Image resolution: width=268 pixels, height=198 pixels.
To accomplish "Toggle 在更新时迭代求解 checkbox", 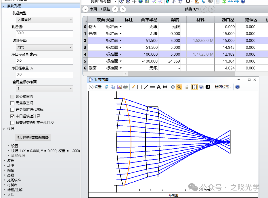I will pos(12,110).
